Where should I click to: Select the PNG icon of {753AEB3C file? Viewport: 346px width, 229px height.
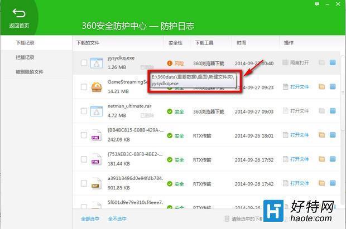point(97,159)
